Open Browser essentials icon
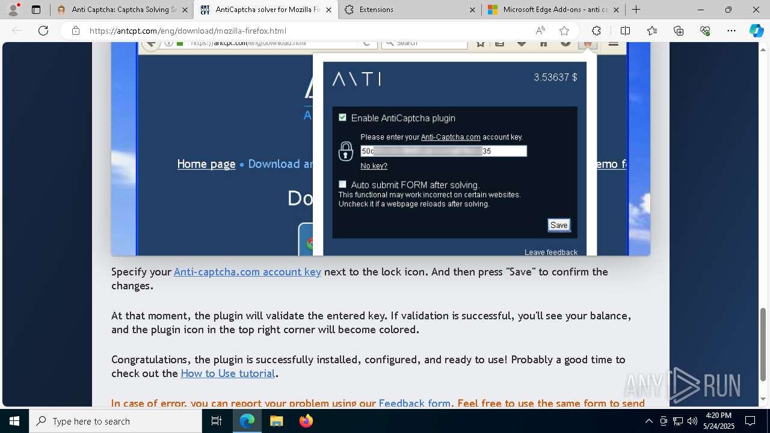The image size is (770, 433). coord(705,31)
